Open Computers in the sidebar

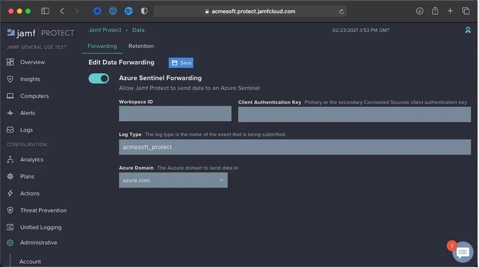[34, 96]
